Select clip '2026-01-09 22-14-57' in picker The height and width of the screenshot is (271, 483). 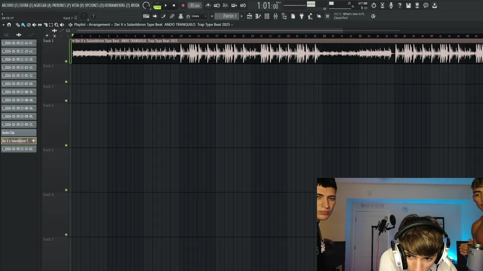[x=18, y=43]
